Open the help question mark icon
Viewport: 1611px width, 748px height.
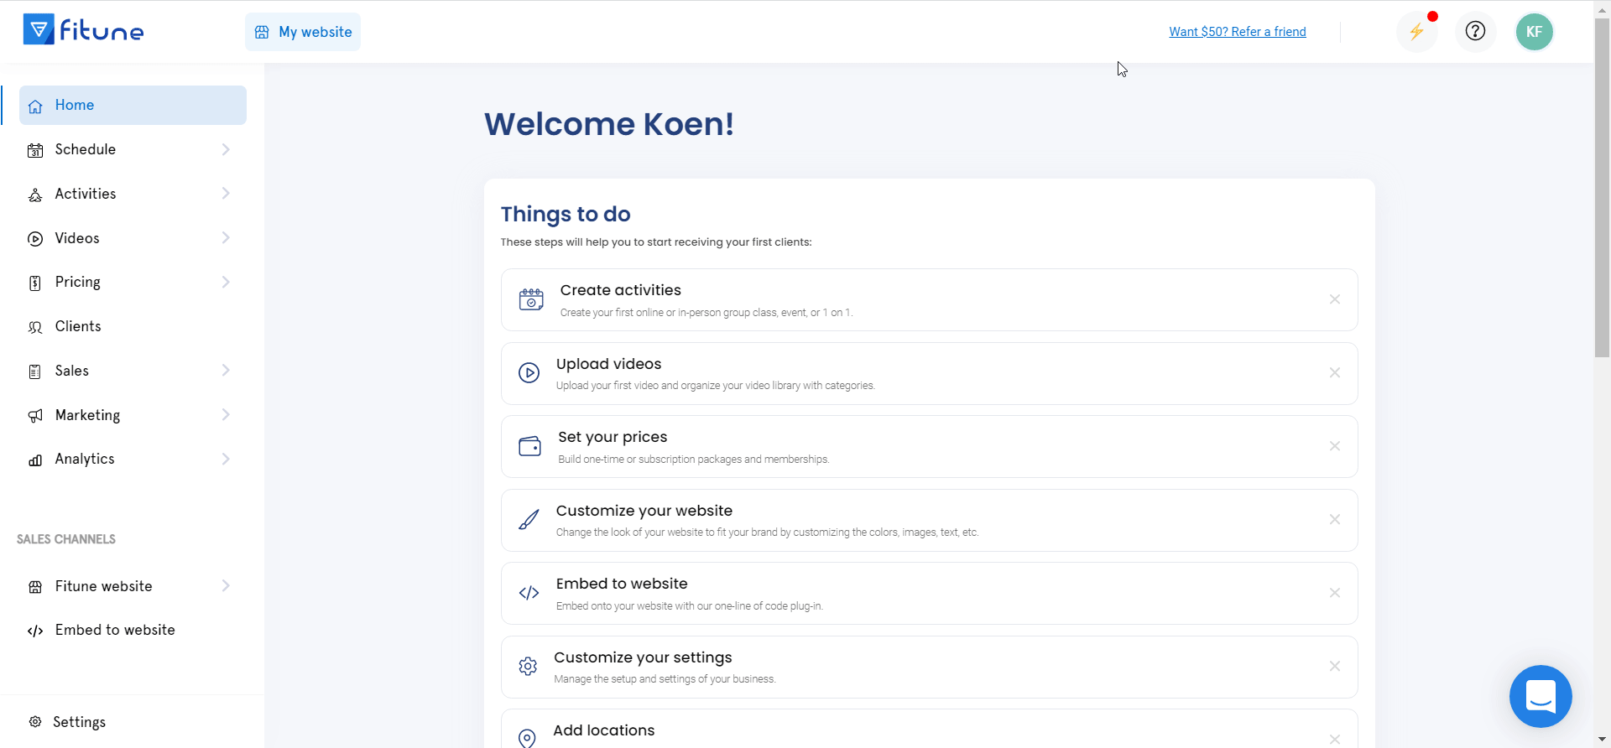coord(1475,32)
